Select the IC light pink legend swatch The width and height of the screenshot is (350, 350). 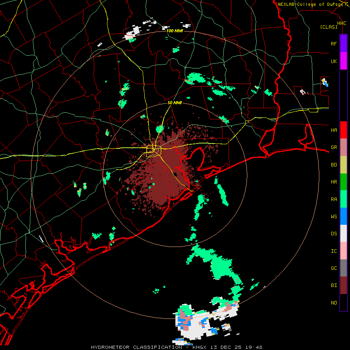(343, 251)
